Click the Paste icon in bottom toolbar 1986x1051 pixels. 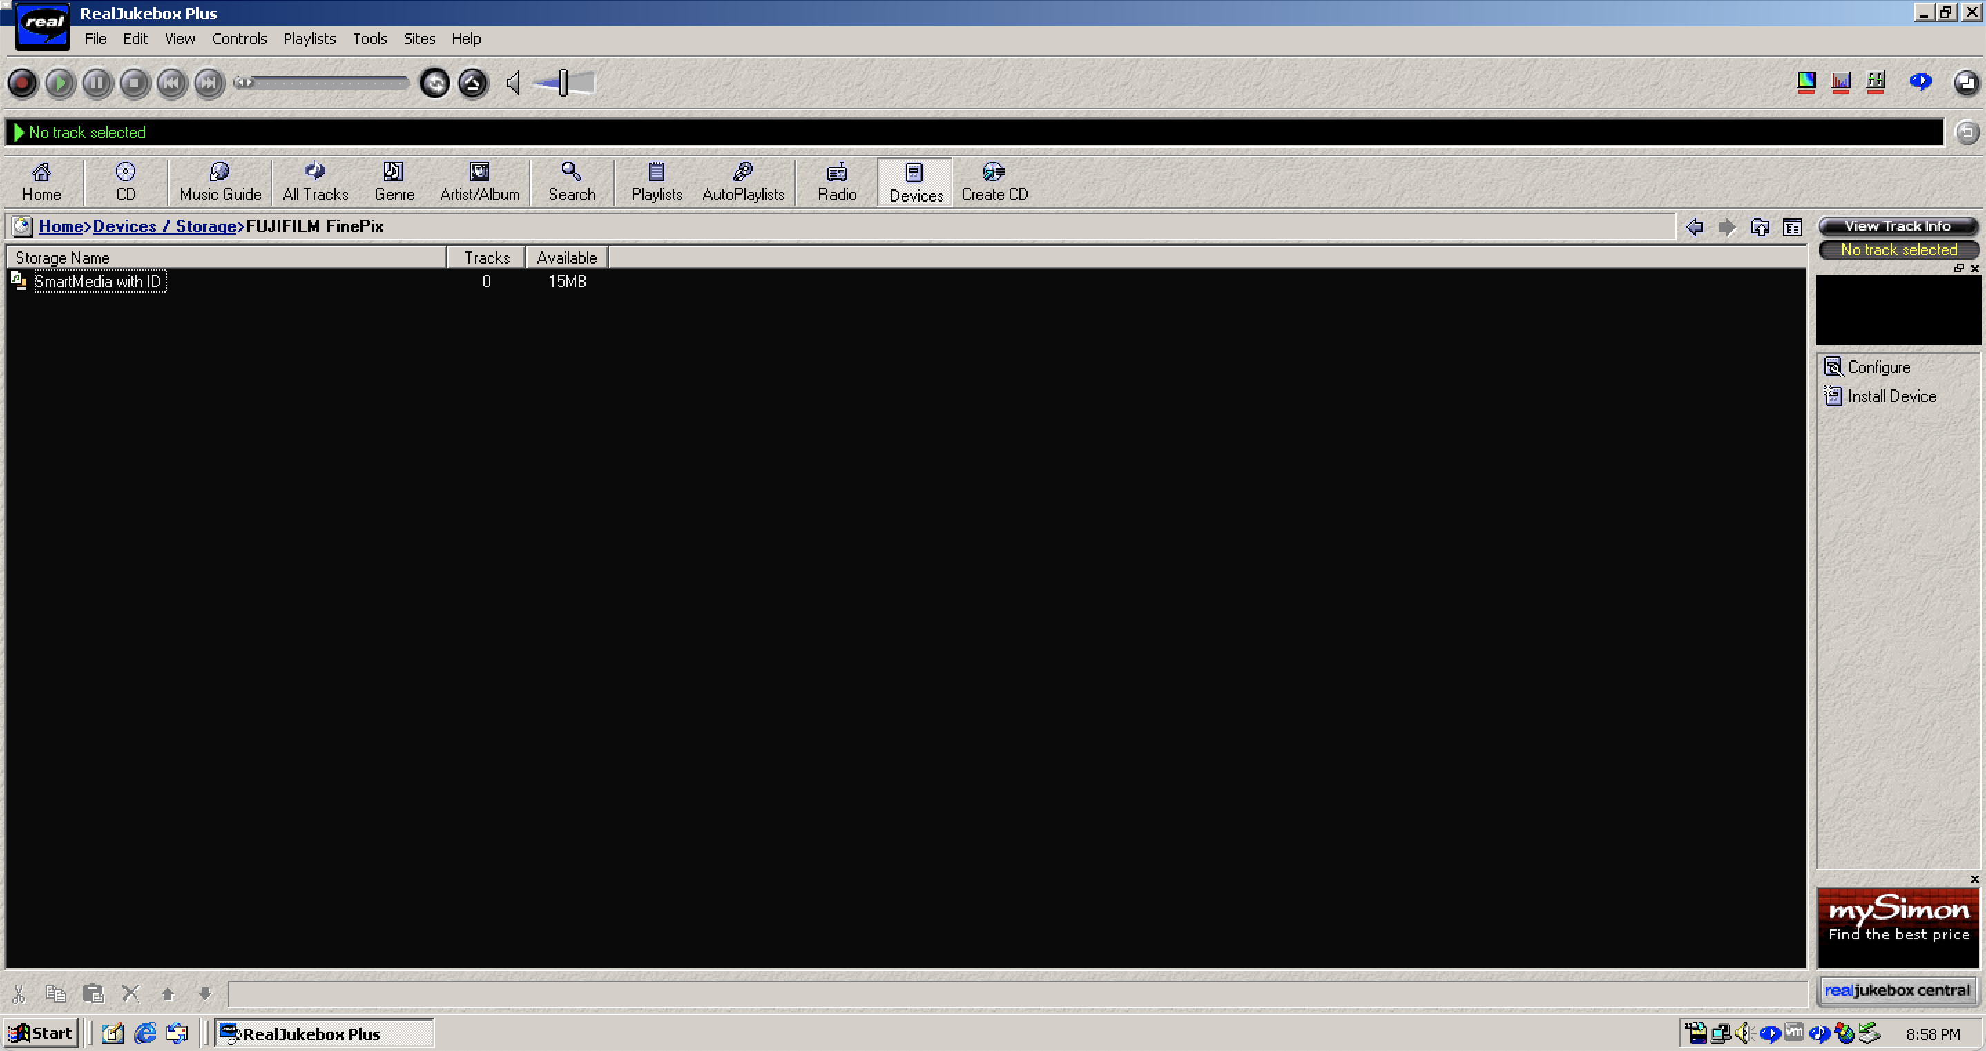point(93,993)
